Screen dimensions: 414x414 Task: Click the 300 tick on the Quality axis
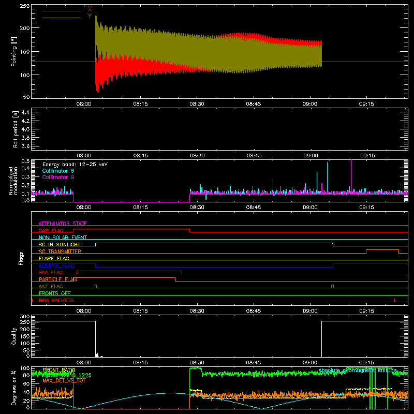(25, 316)
